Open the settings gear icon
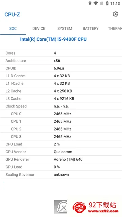 (116, 14)
